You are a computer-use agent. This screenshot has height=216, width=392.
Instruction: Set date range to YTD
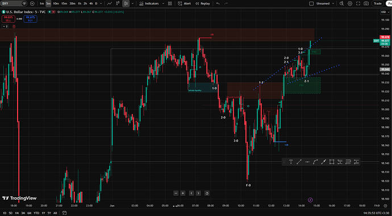[x=36, y=213]
